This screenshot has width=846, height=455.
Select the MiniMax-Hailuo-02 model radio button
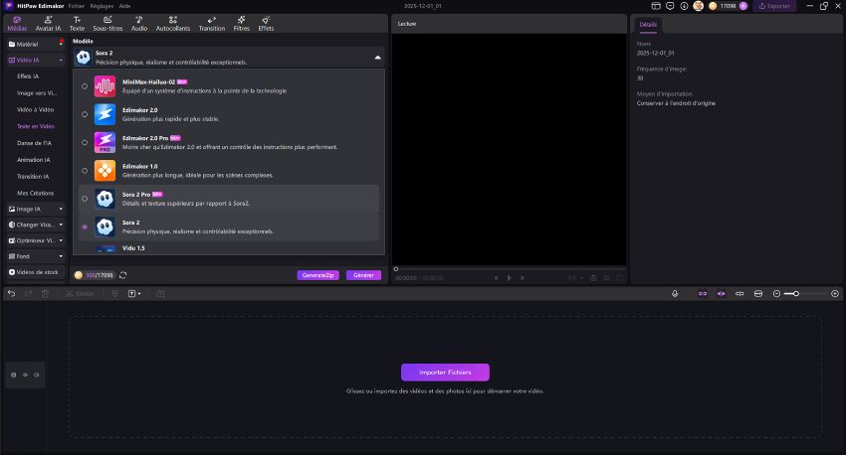pyautogui.click(x=85, y=86)
